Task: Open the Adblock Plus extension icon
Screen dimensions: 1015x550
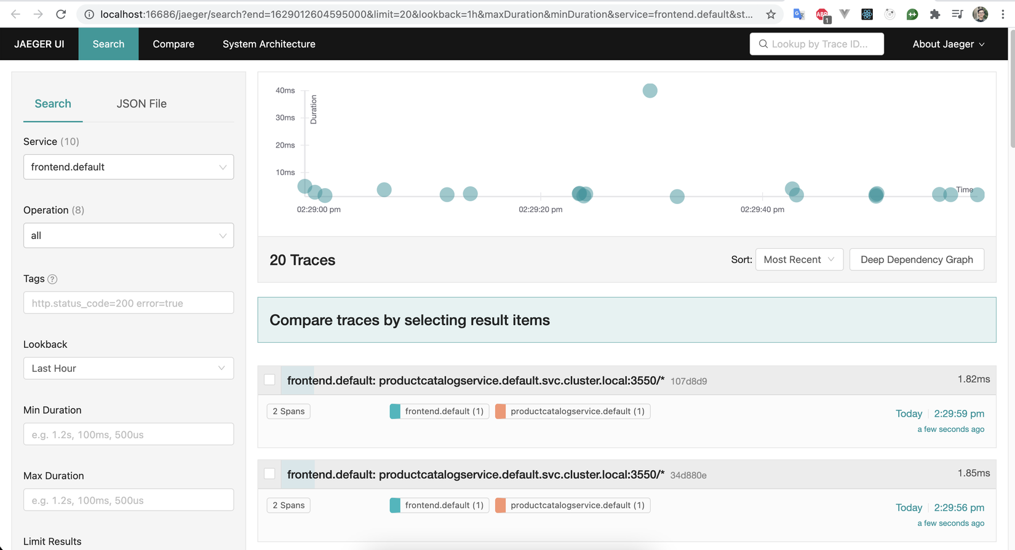Action: (x=822, y=15)
